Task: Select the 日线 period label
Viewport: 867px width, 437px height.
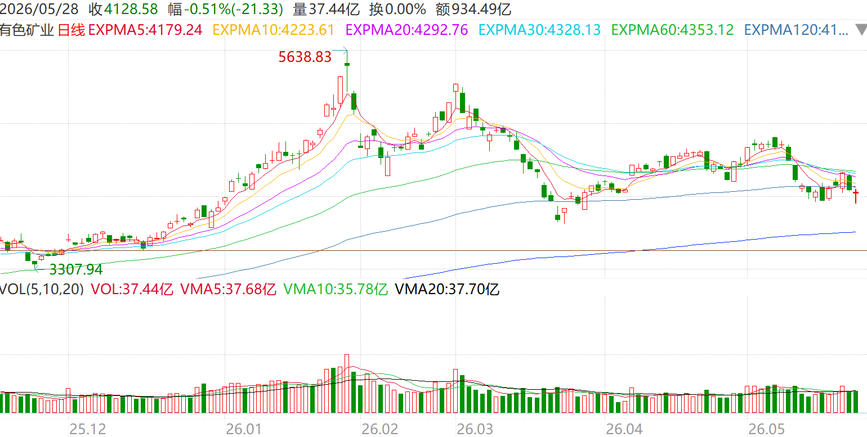Action: tap(72, 30)
